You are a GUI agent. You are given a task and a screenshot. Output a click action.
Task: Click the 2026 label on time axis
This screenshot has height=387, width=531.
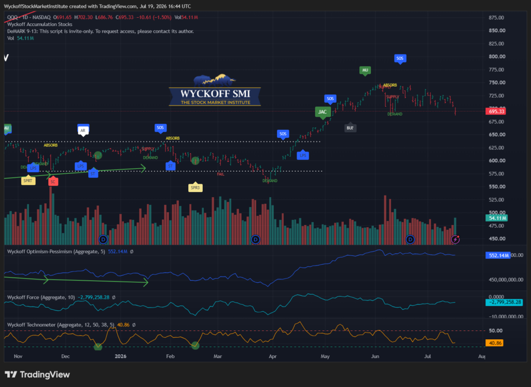tap(120, 356)
